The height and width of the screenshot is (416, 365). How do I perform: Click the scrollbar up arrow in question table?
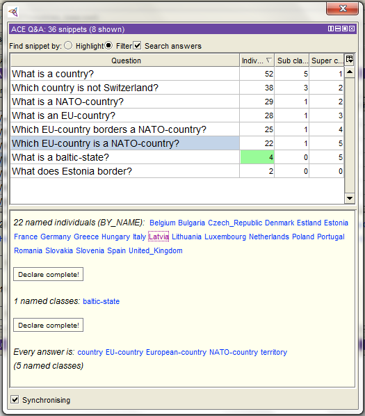pos(350,72)
